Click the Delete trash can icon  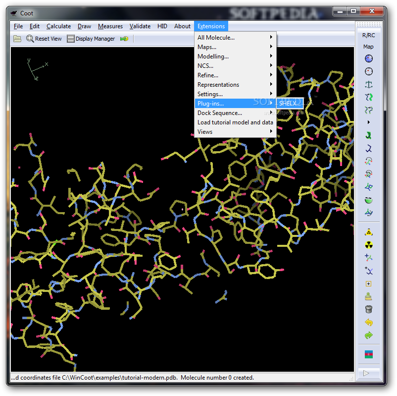pos(369,309)
